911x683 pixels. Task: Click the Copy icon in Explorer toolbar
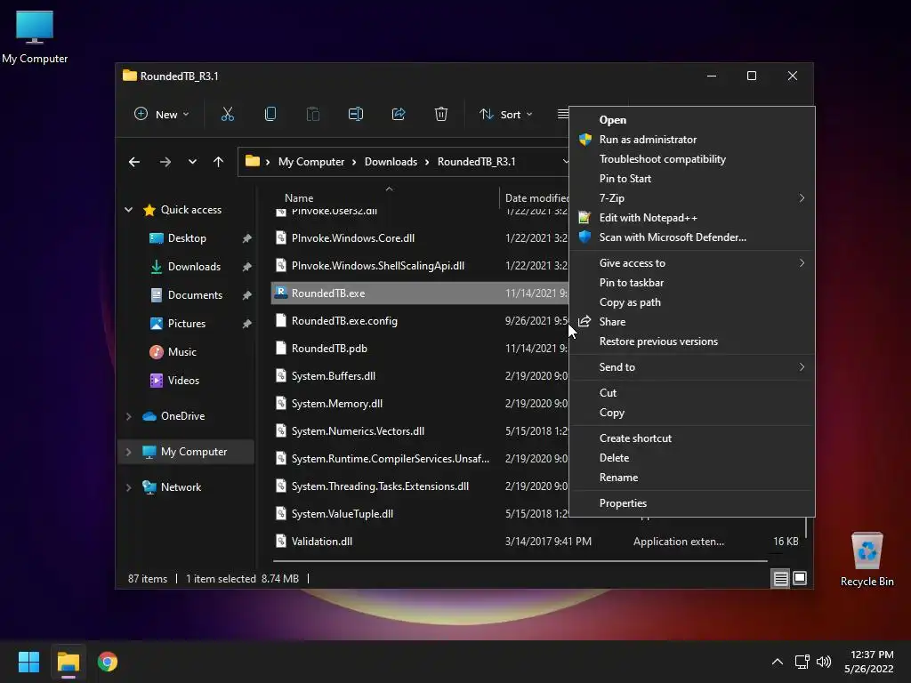(270, 115)
